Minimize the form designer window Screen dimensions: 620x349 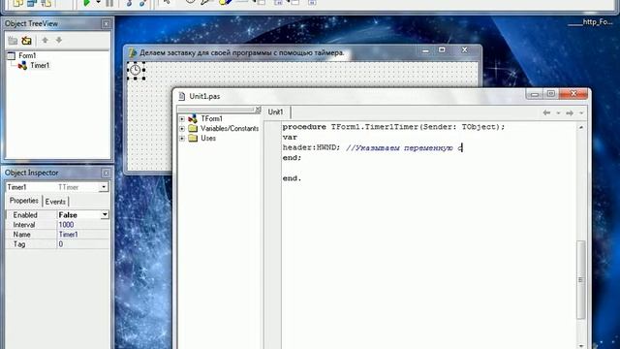[x=425, y=50]
